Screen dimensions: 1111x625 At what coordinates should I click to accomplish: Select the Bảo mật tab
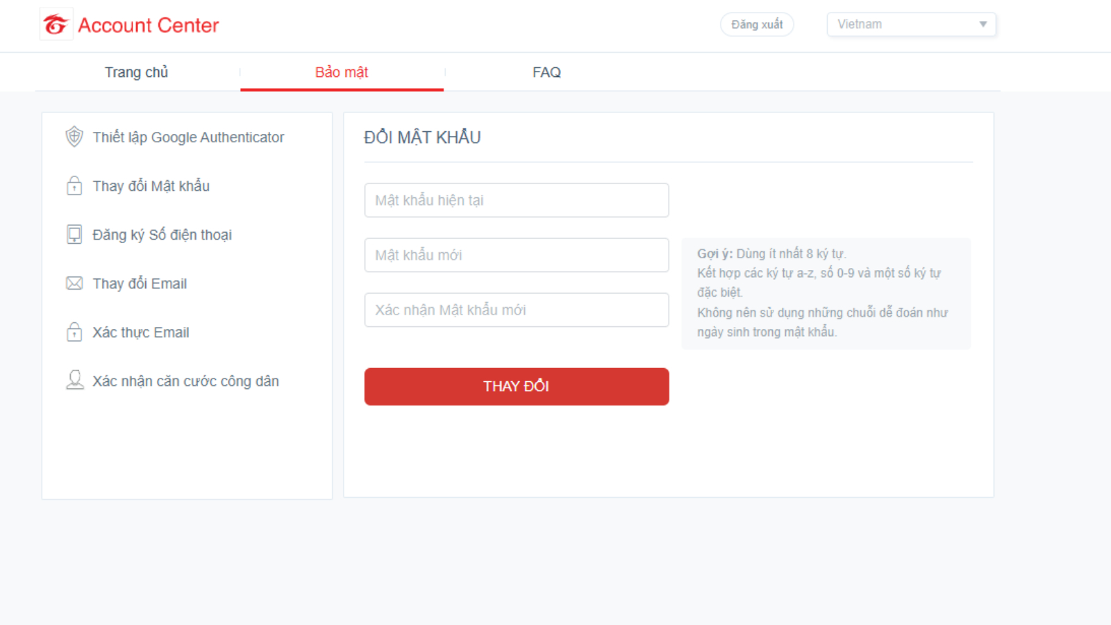tap(342, 72)
